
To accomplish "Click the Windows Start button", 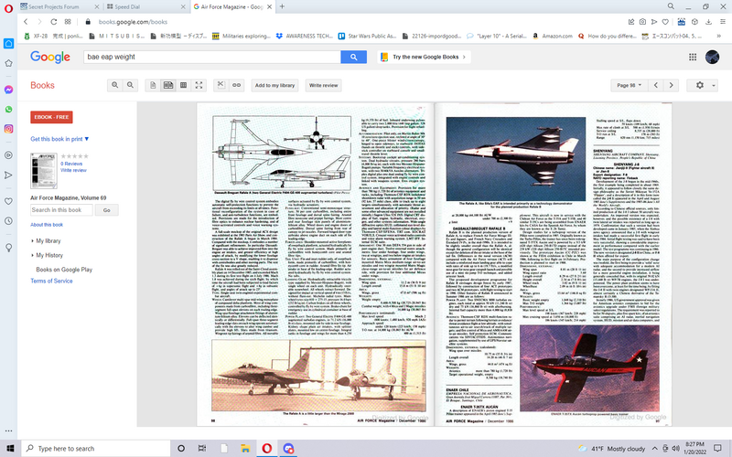I will [10, 448].
